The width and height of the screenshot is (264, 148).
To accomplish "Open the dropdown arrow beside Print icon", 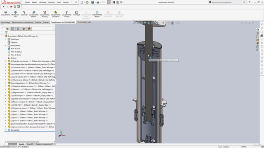I will pyautogui.click(x=101, y=2).
